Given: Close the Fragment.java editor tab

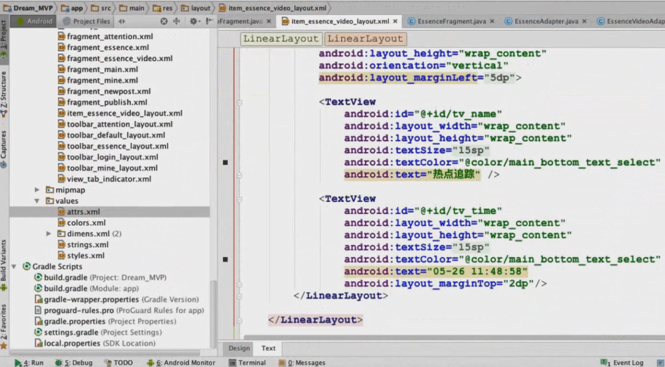Looking at the screenshot, I should click(x=269, y=21).
